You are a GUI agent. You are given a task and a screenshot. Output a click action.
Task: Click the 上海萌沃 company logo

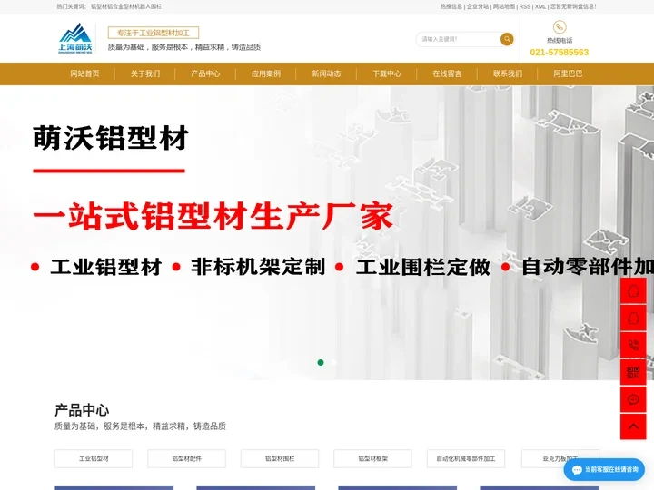[75, 39]
